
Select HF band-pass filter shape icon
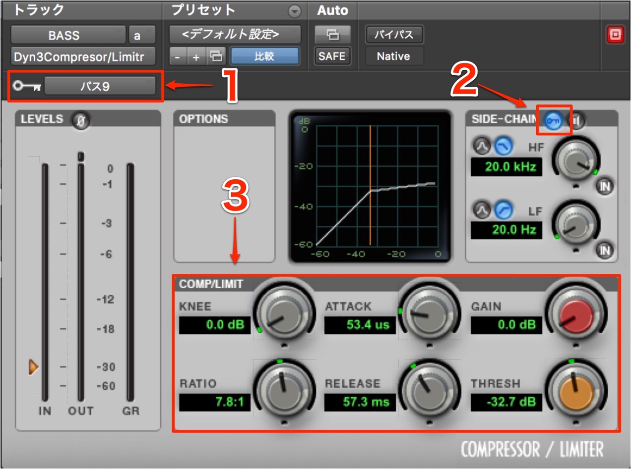pos(482,146)
